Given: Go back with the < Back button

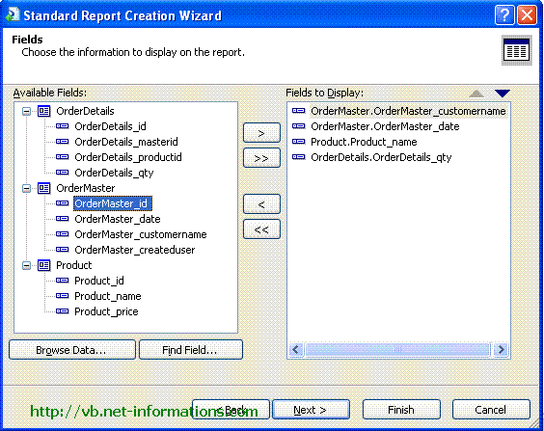Looking at the screenshot, I should point(231,410).
